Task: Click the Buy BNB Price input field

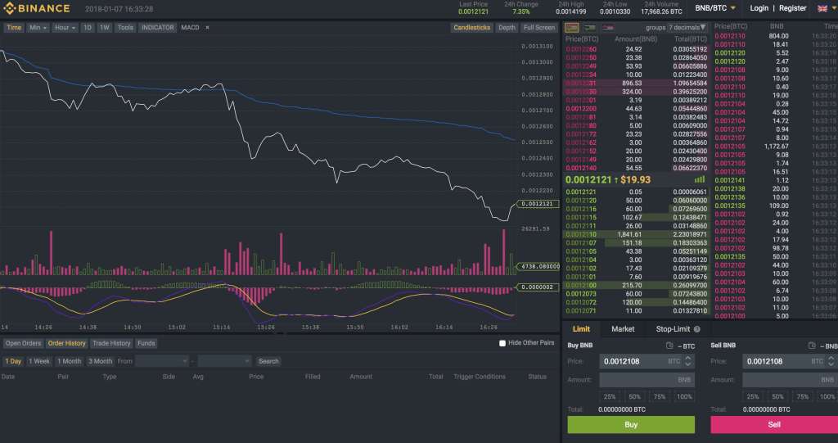Action: 647,361
